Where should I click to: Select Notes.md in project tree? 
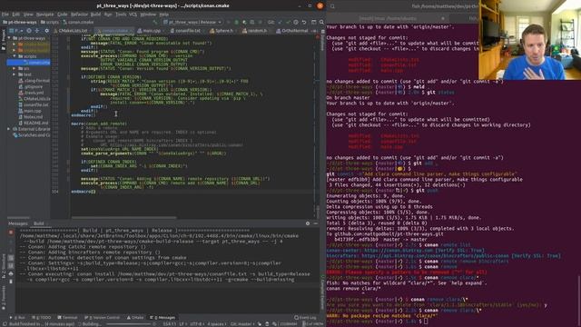(30, 117)
